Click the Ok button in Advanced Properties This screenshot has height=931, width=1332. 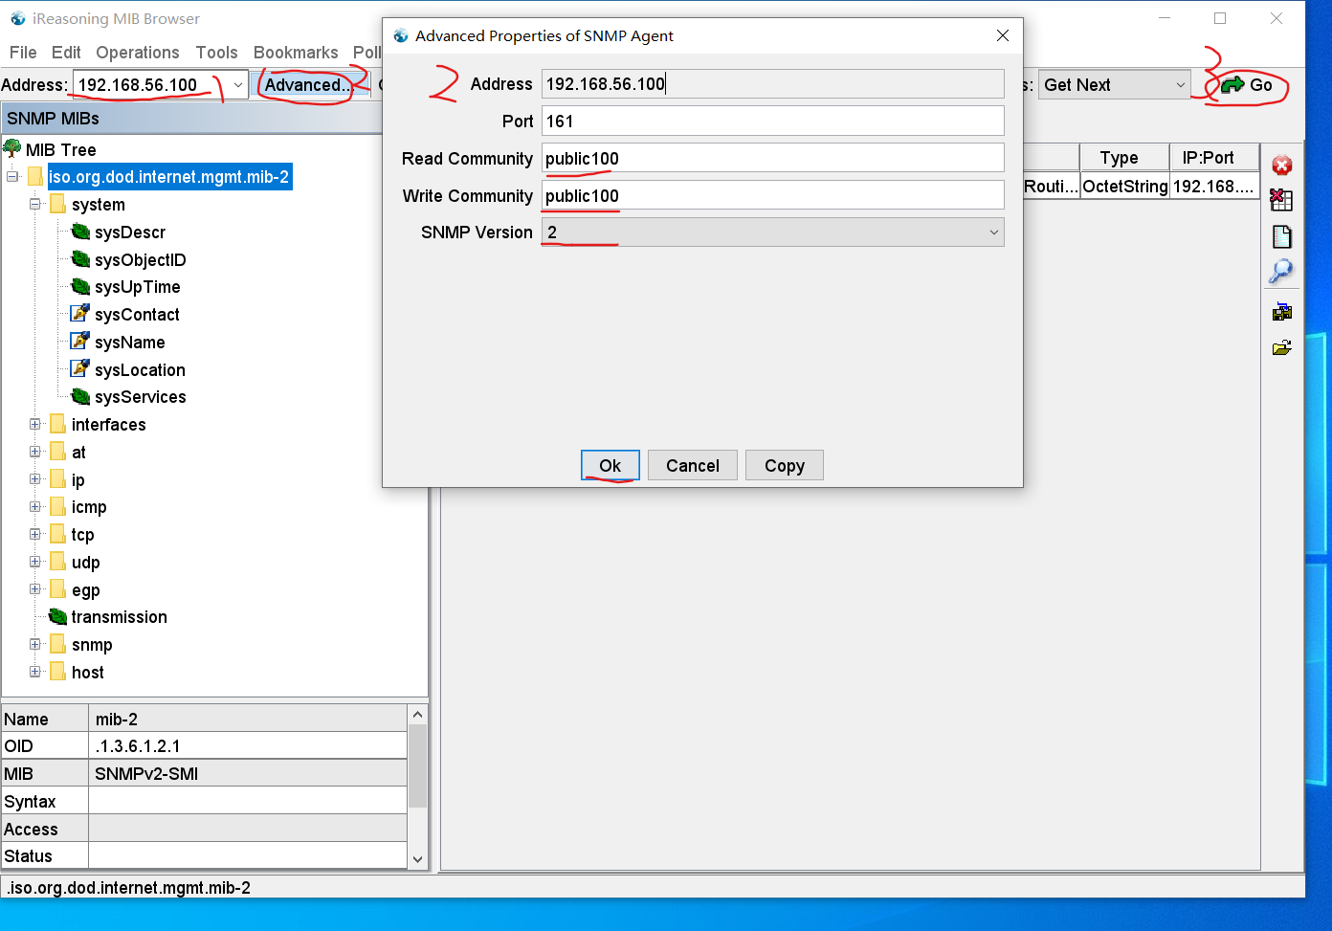[610, 465]
